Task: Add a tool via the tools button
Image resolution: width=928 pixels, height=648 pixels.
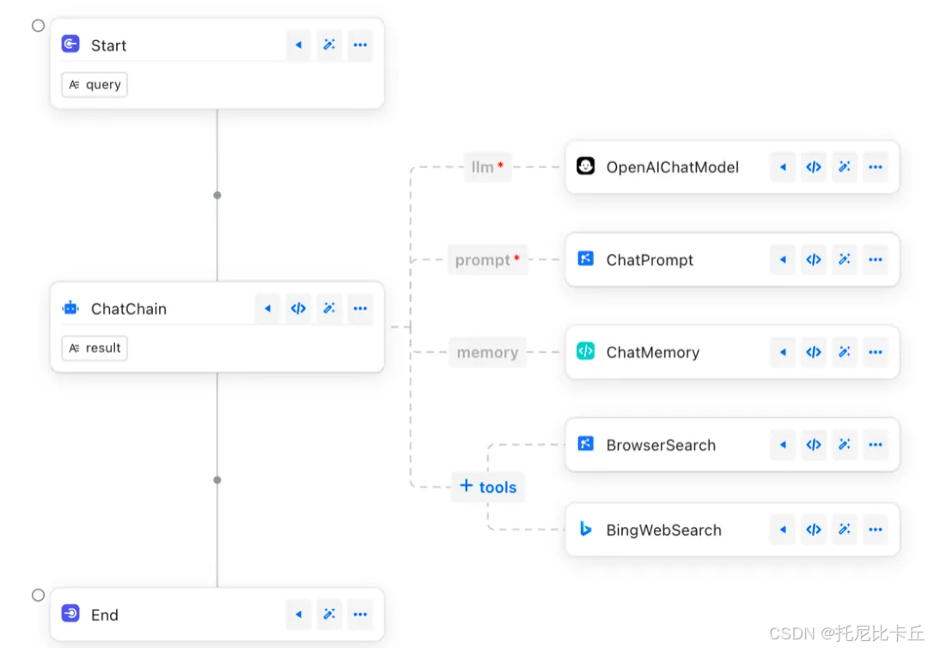Action: pos(488,487)
